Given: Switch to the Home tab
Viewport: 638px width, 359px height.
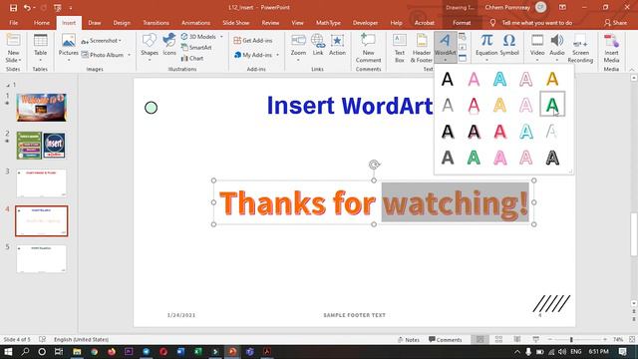Looking at the screenshot, I should pyautogui.click(x=42, y=23).
